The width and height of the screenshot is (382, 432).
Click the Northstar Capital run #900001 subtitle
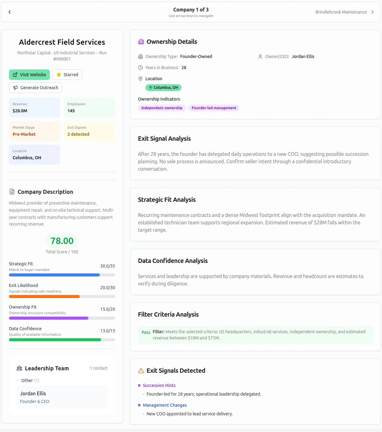pyautogui.click(x=62, y=56)
